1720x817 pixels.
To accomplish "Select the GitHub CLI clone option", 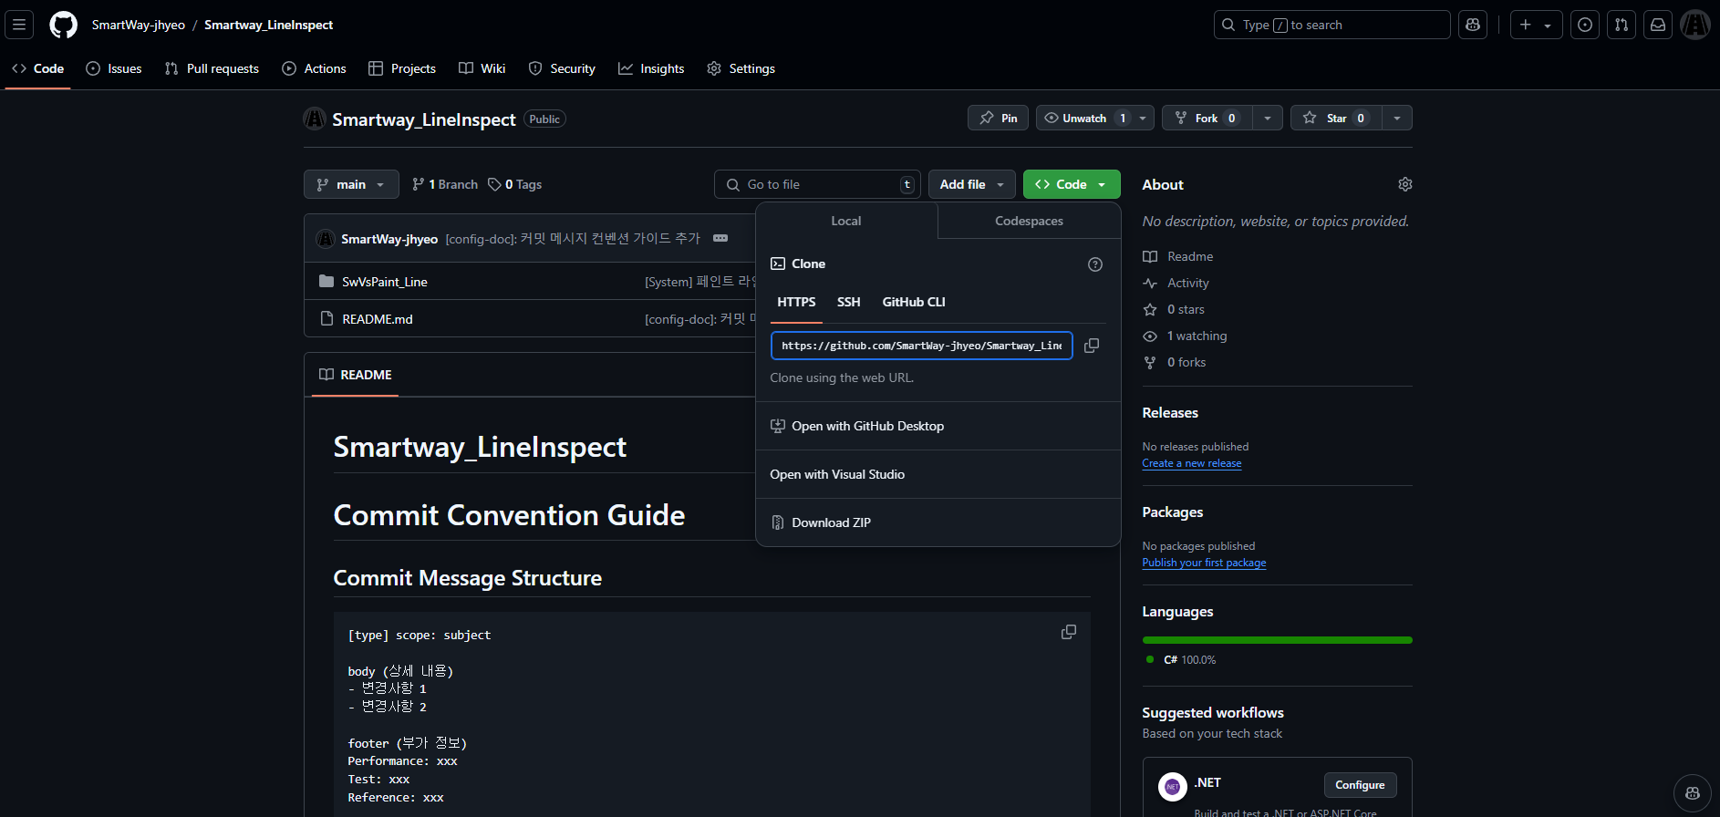I will click(914, 302).
